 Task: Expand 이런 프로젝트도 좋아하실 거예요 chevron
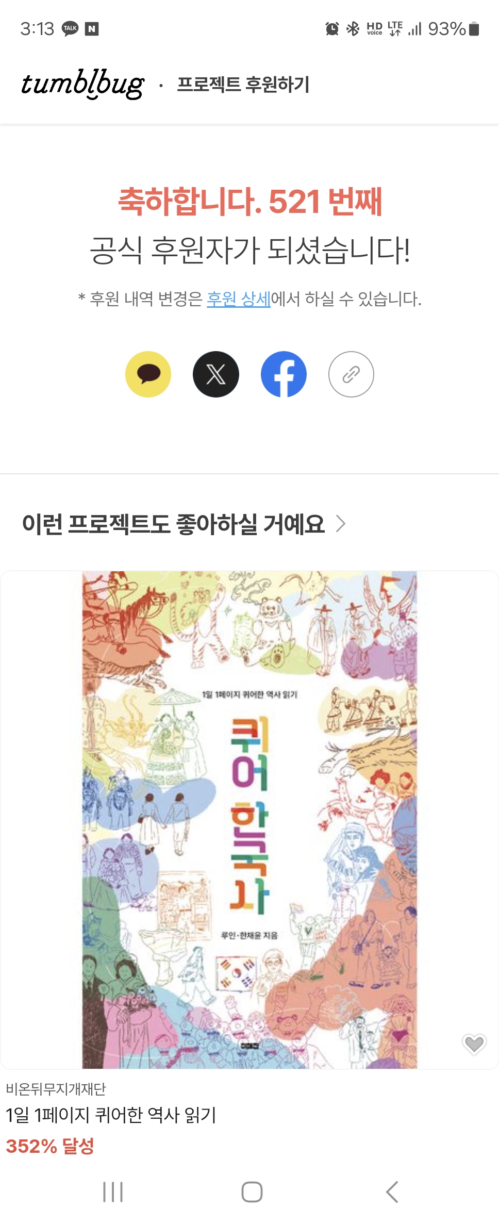[340, 523]
